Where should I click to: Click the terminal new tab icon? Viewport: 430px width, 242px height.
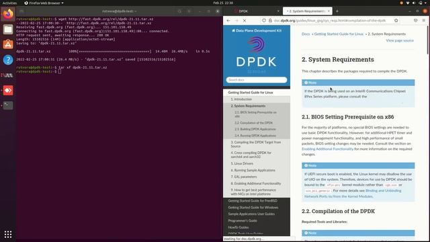pyautogui.click(x=21, y=11)
